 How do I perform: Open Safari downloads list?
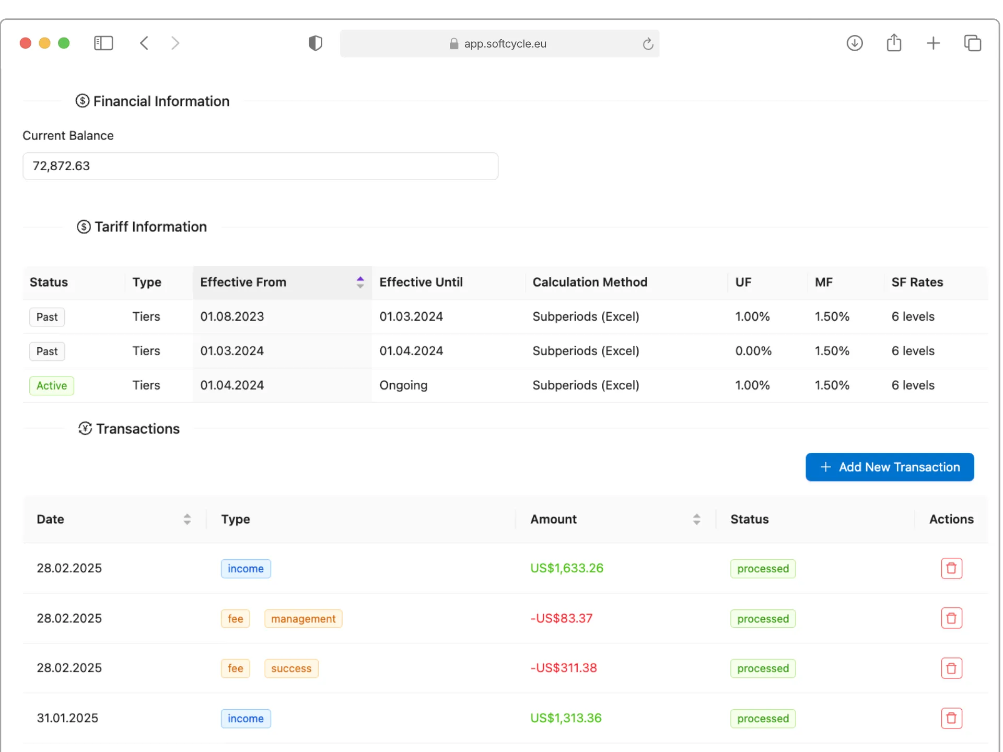coord(854,43)
